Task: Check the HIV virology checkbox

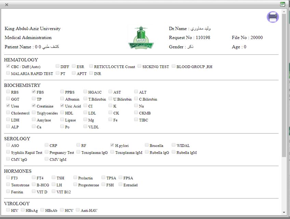Action: (8, 210)
